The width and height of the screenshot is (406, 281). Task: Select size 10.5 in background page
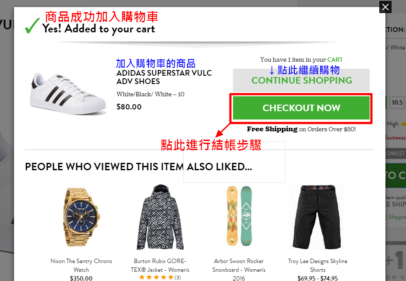[397, 102]
